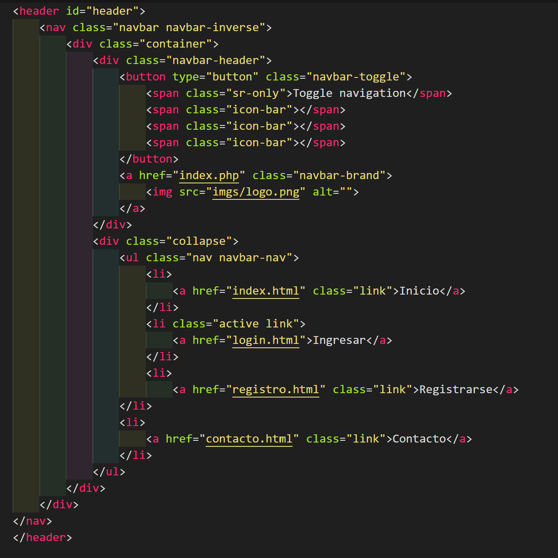Click the opening header tag name
Viewport: 558px width, 558px height.
click(39, 11)
